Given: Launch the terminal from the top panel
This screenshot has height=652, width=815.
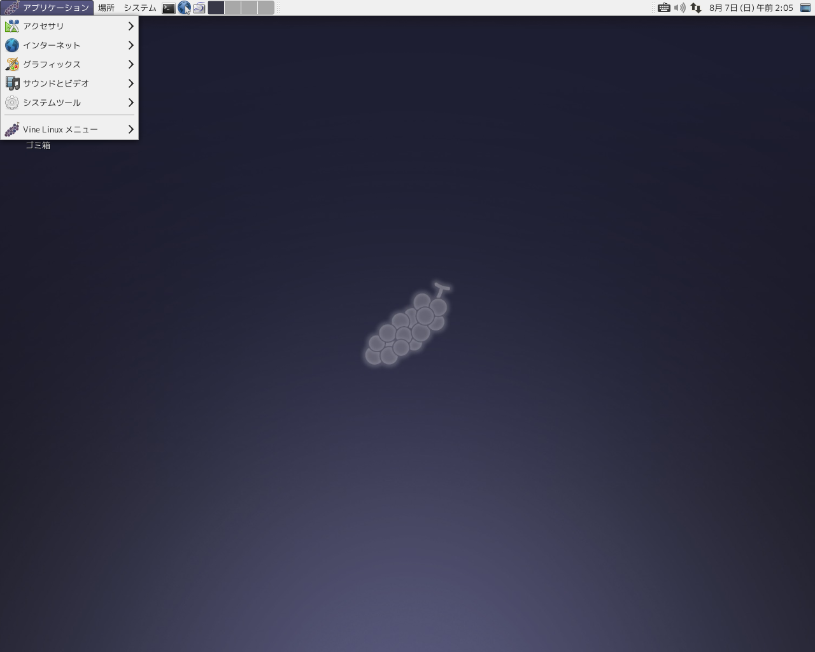Looking at the screenshot, I should pos(169,8).
